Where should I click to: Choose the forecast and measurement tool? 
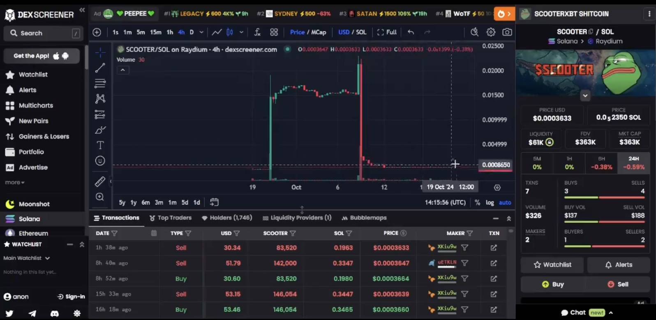[100, 114]
